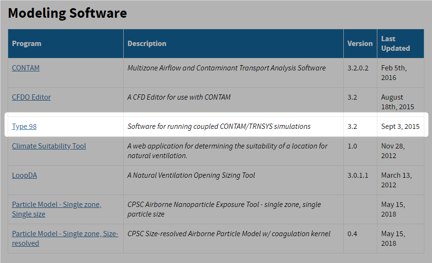Image resolution: width=432 pixels, height=263 pixels.
Task: Click the Type 98 description text
Action: (x=219, y=126)
